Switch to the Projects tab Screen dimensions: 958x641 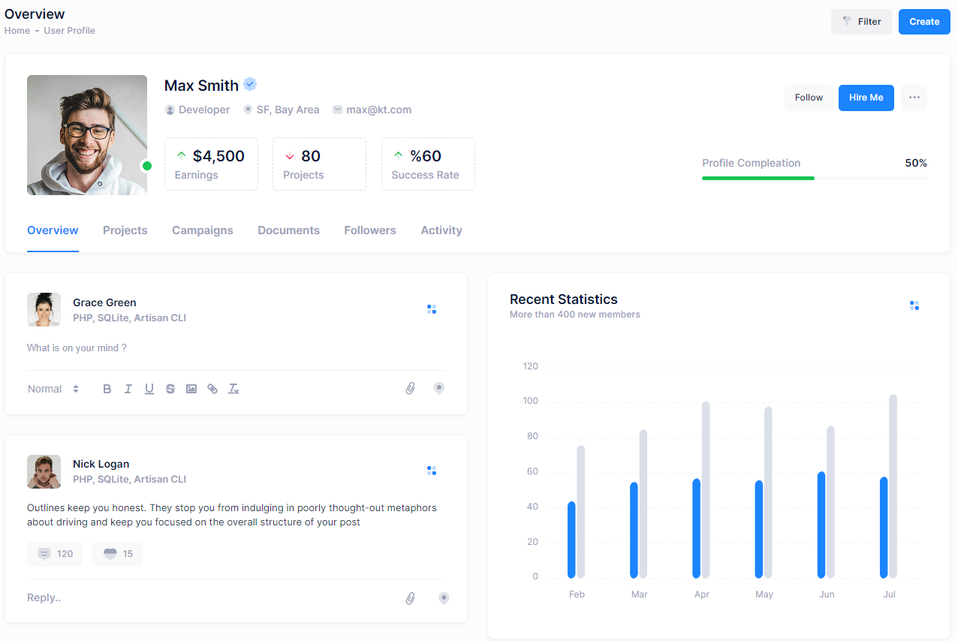coord(125,230)
